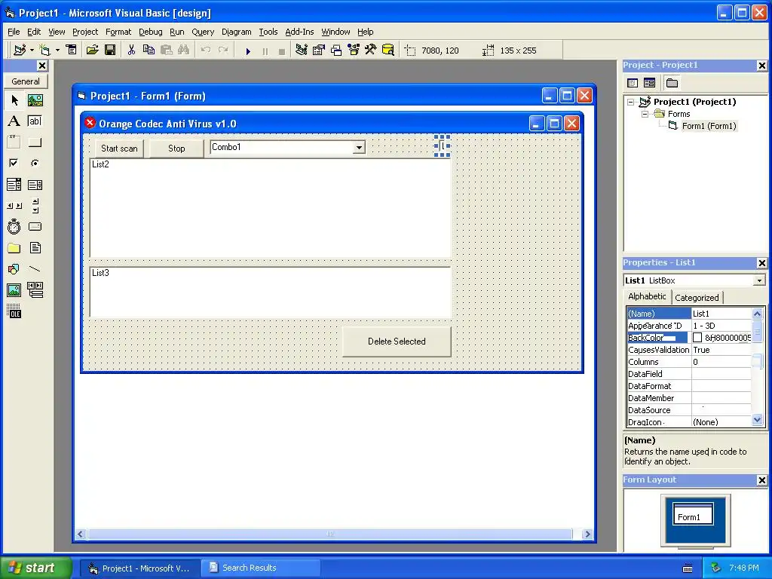Select the DriveListBox tool

[x=35, y=226]
